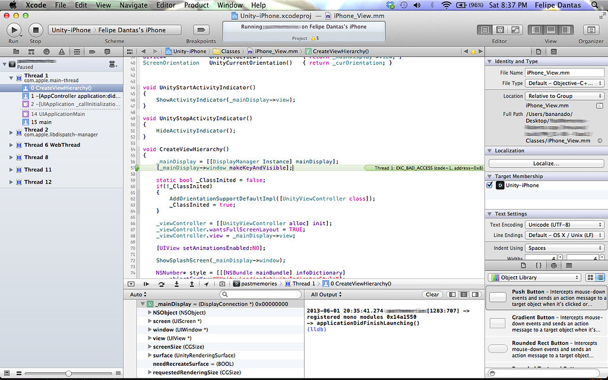
Task: Open the Navigate menu
Action: (134, 5)
